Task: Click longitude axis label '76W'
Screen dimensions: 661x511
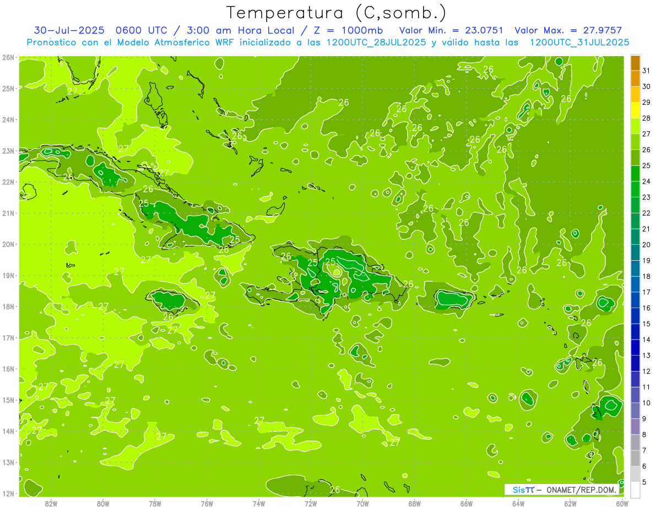Action: point(207,504)
